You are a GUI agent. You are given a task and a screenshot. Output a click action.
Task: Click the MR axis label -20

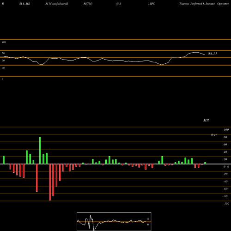pyautogui.click(x=225, y=174)
